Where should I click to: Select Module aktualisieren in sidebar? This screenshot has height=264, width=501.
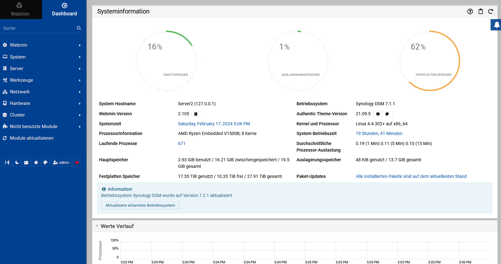coord(31,138)
